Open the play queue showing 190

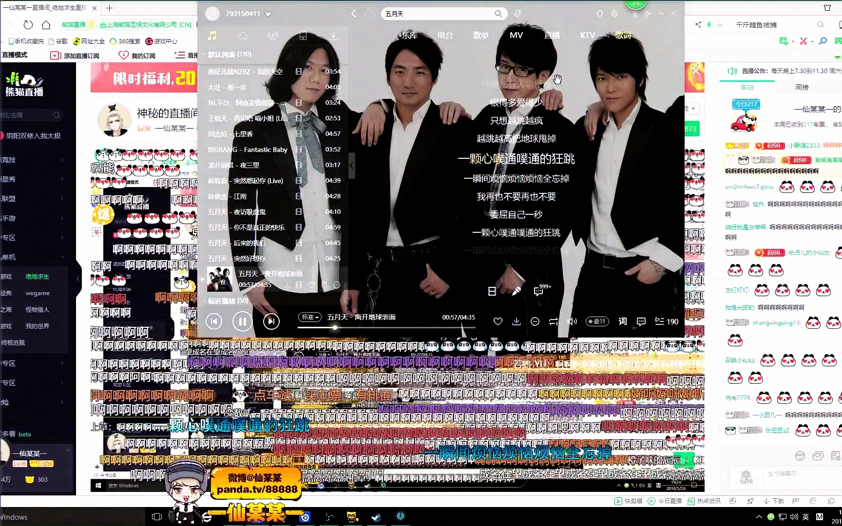coord(667,321)
